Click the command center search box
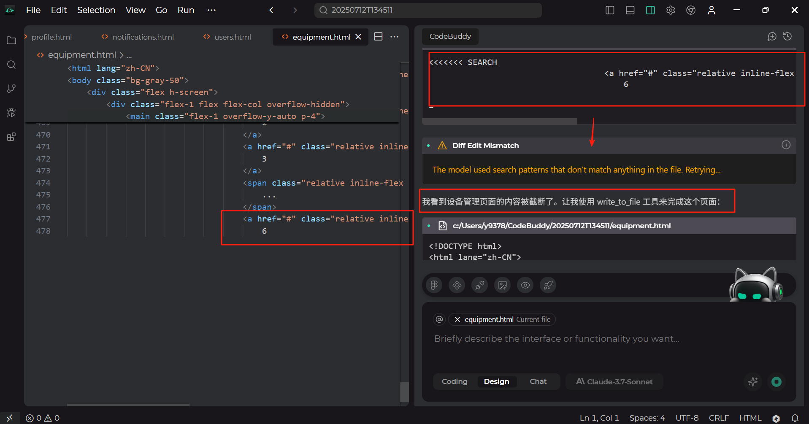 click(x=428, y=10)
